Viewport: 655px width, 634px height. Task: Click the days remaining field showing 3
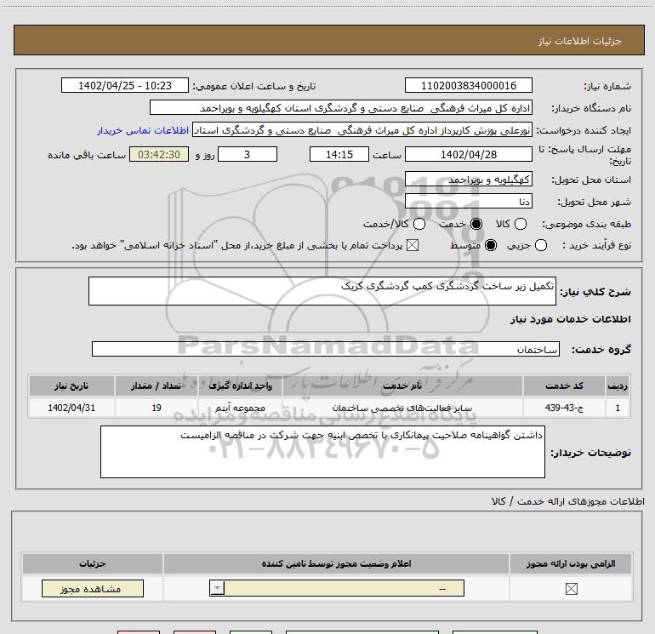pos(248,154)
